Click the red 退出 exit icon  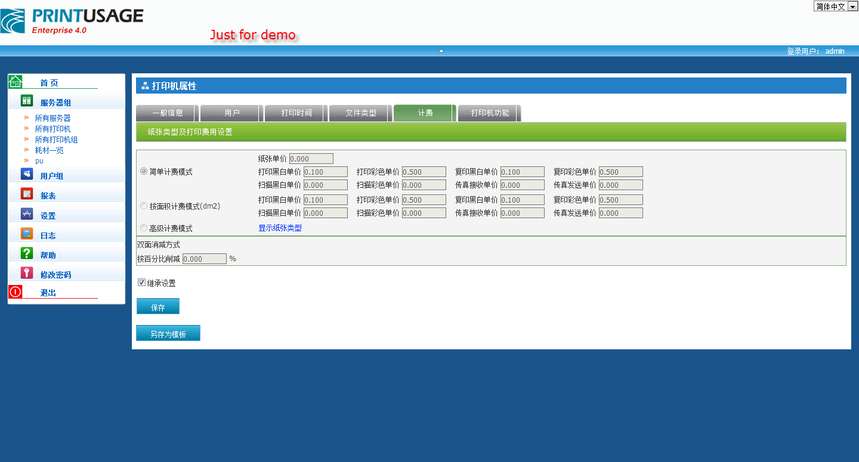[x=16, y=292]
